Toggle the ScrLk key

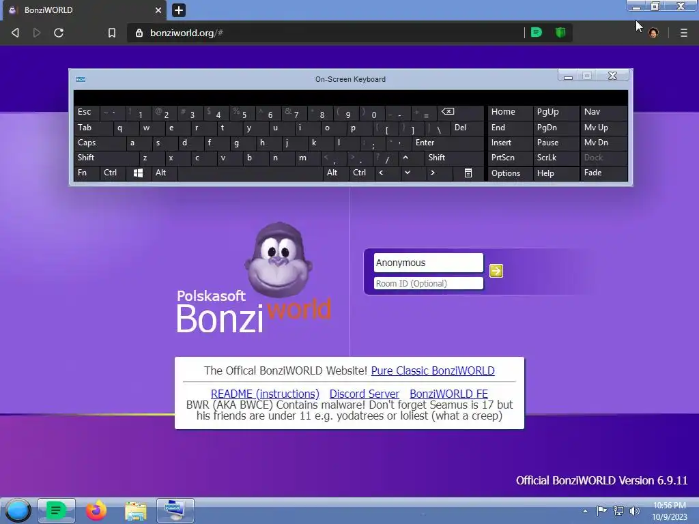coord(556,158)
